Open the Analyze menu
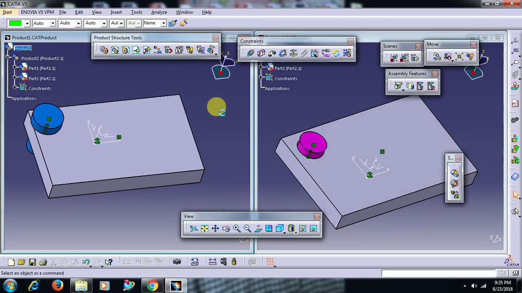Image resolution: width=522 pixels, height=293 pixels. point(159,12)
